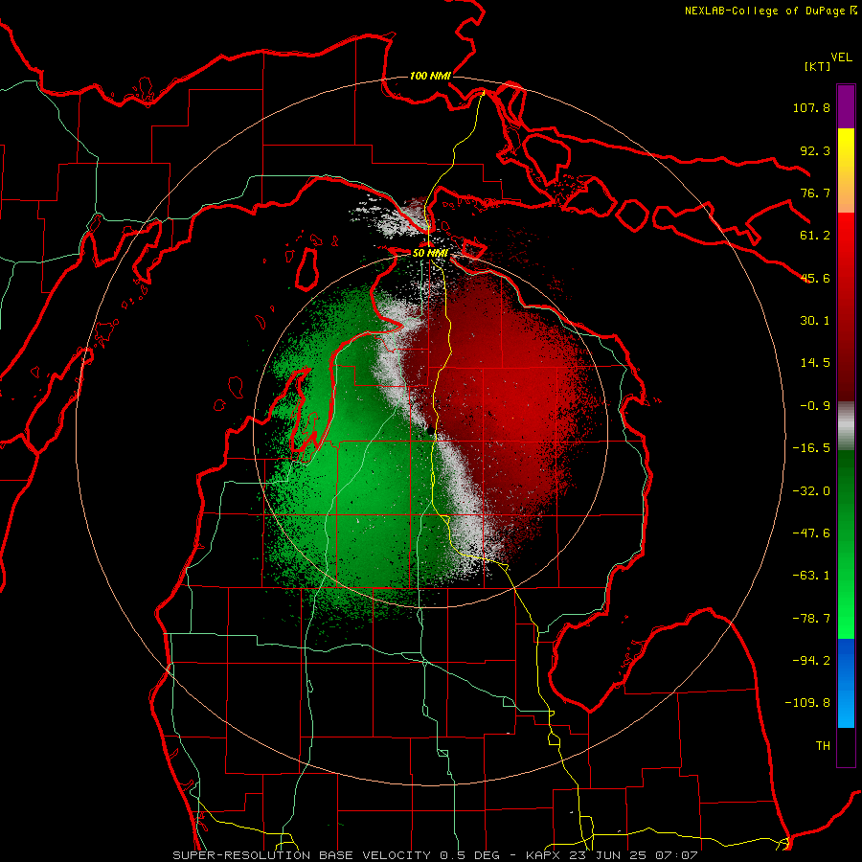Click the 92.3 velocity legend value
The height and width of the screenshot is (862, 862).
[x=815, y=150]
